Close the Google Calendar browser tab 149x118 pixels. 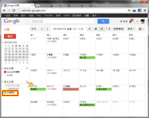coord(32,5)
